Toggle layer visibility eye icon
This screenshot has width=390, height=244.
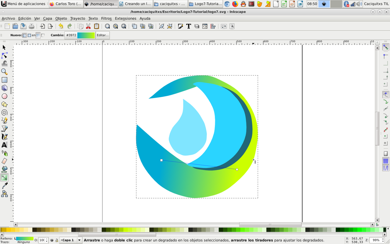(52, 240)
